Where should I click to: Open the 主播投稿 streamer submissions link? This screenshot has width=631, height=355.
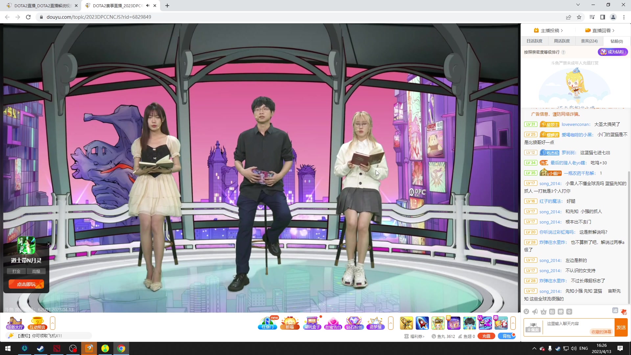548,31
